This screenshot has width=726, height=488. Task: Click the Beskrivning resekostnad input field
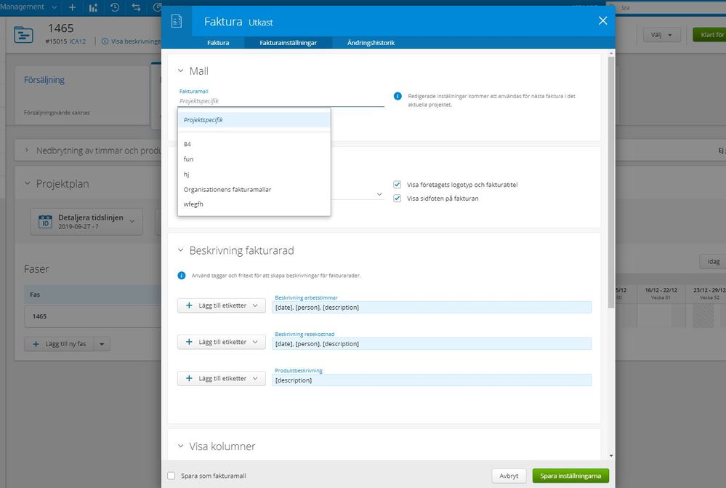click(x=432, y=344)
